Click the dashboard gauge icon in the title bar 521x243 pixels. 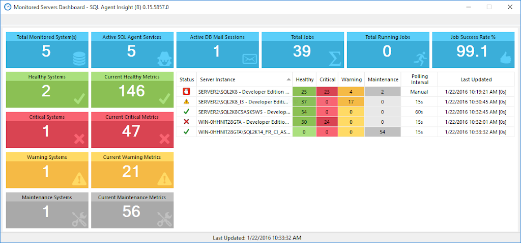pos(7,7)
